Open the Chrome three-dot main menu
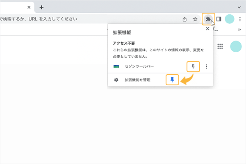The height and width of the screenshot is (164, 246). coord(240,19)
